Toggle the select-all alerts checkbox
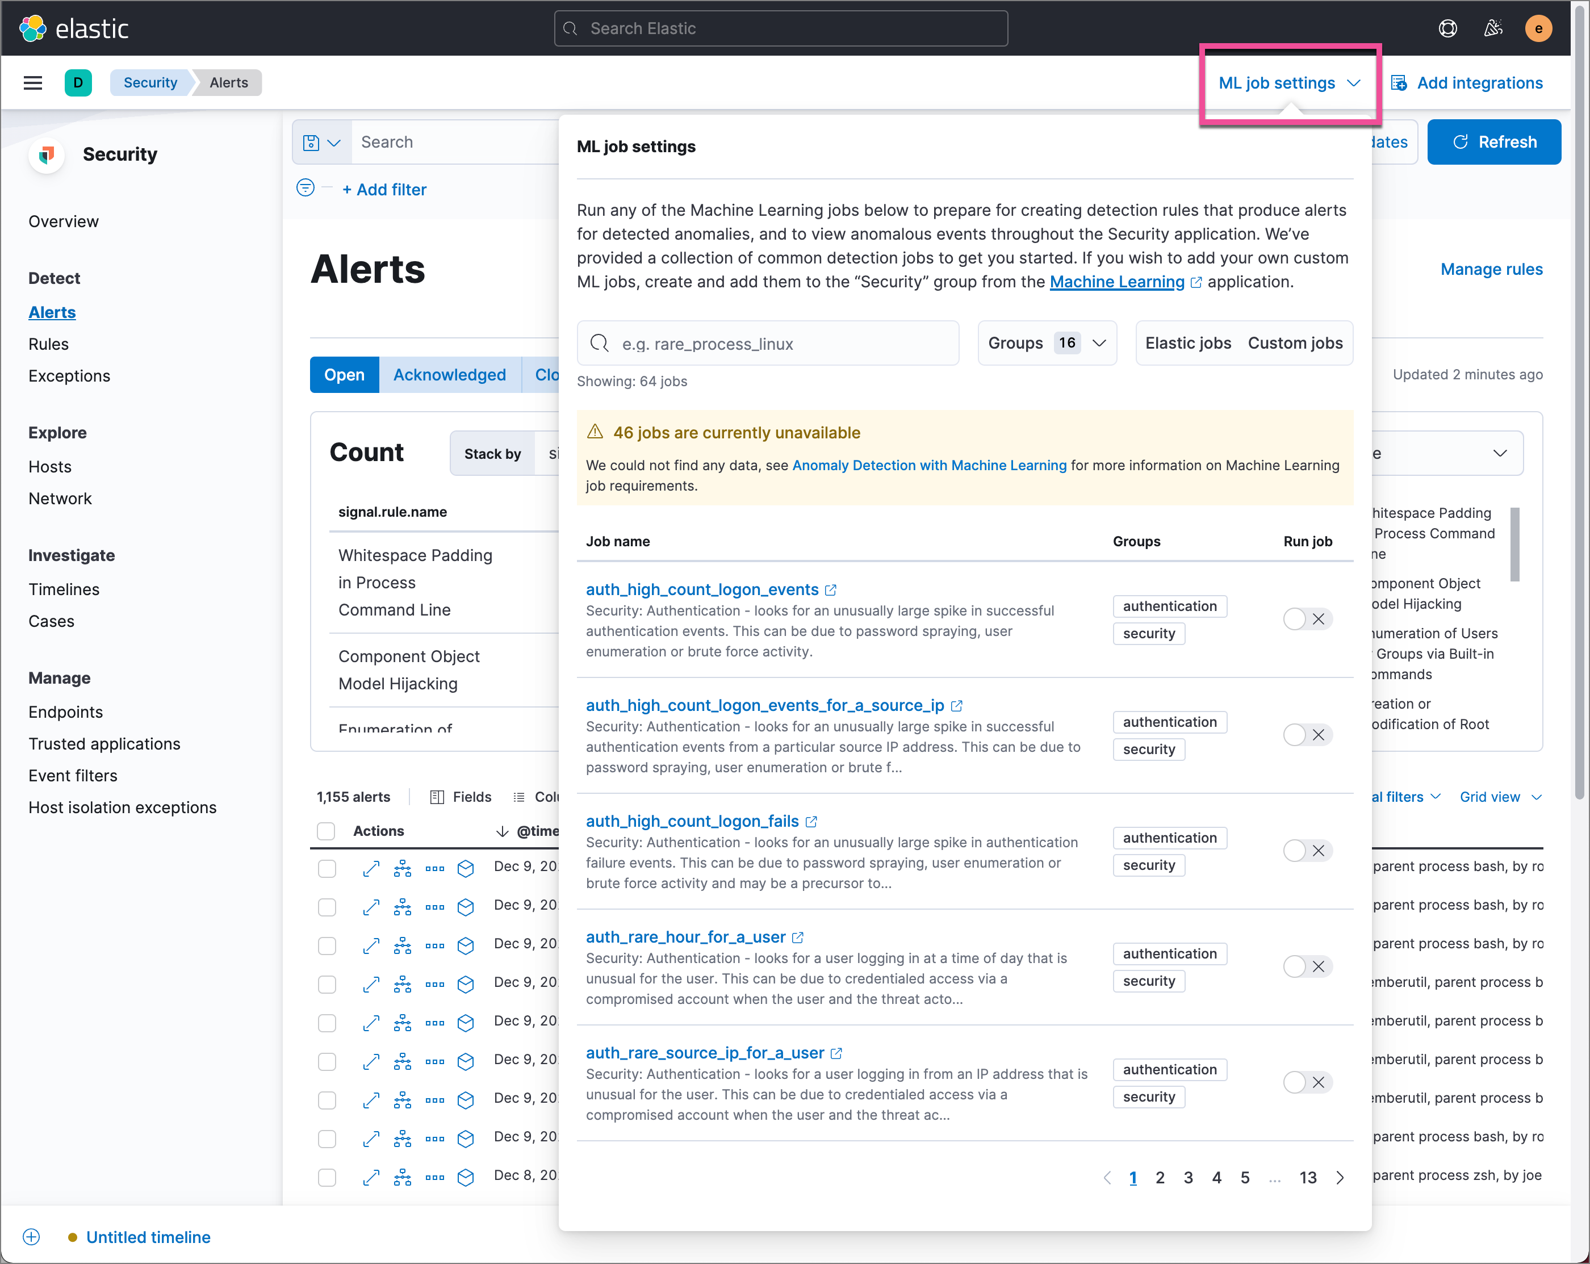 pos(325,831)
